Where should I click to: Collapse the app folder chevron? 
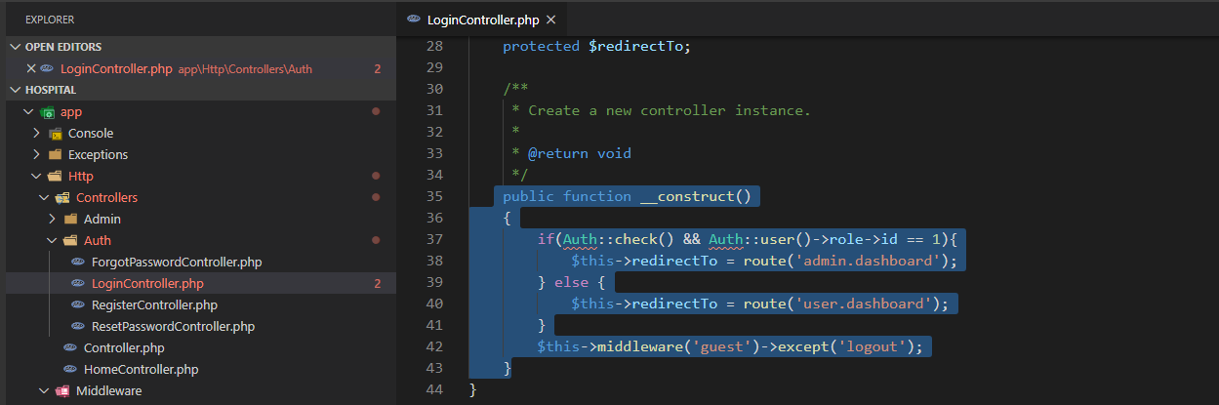[28, 111]
